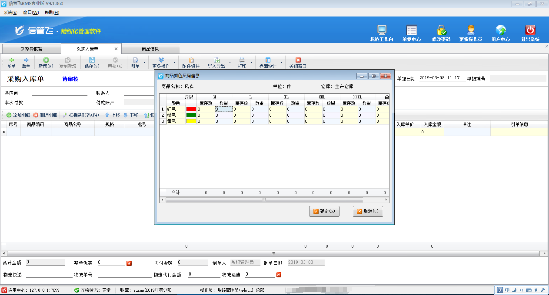Open 单据中心 document center icon

coord(411,30)
